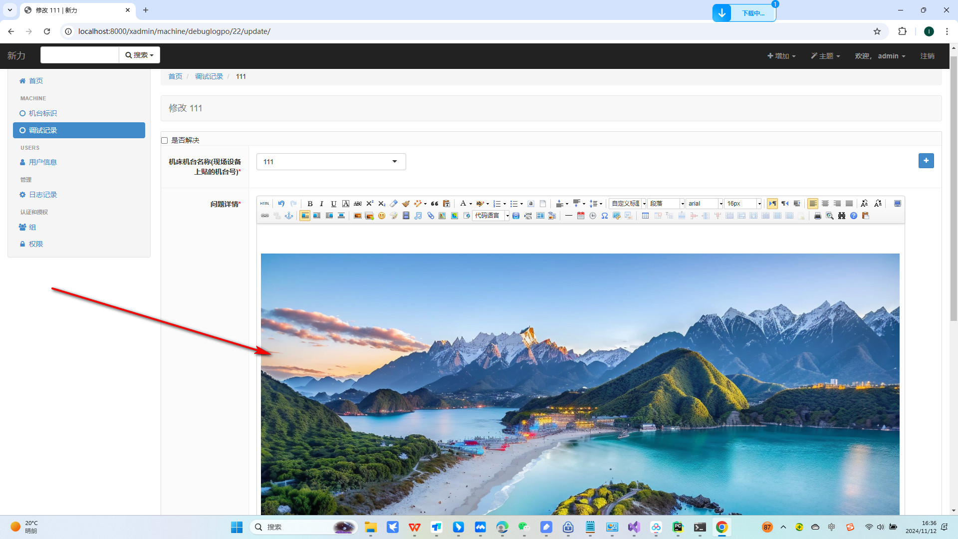Attach a file with paperclip icon
The height and width of the screenshot is (539, 958).
click(x=431, y=216)
